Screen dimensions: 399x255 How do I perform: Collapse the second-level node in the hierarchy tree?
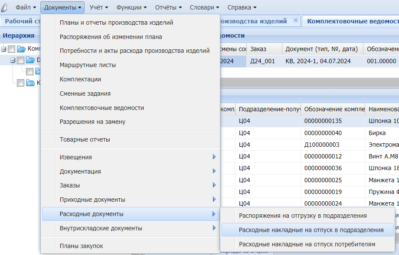tap(13, 60)
